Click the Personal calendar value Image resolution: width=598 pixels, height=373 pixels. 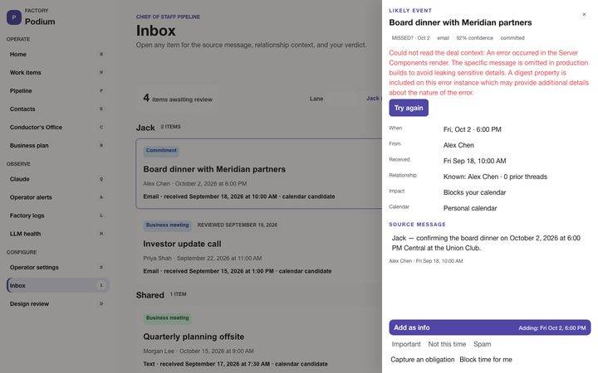470,208
